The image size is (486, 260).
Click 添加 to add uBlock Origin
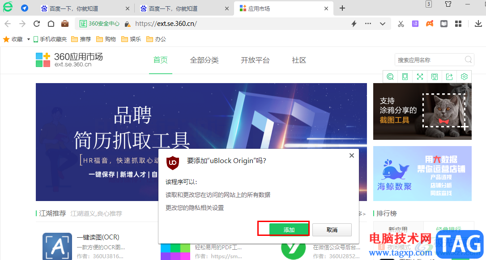click(289, 230)
